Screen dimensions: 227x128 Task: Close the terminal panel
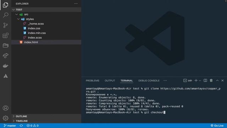[222, 81]
